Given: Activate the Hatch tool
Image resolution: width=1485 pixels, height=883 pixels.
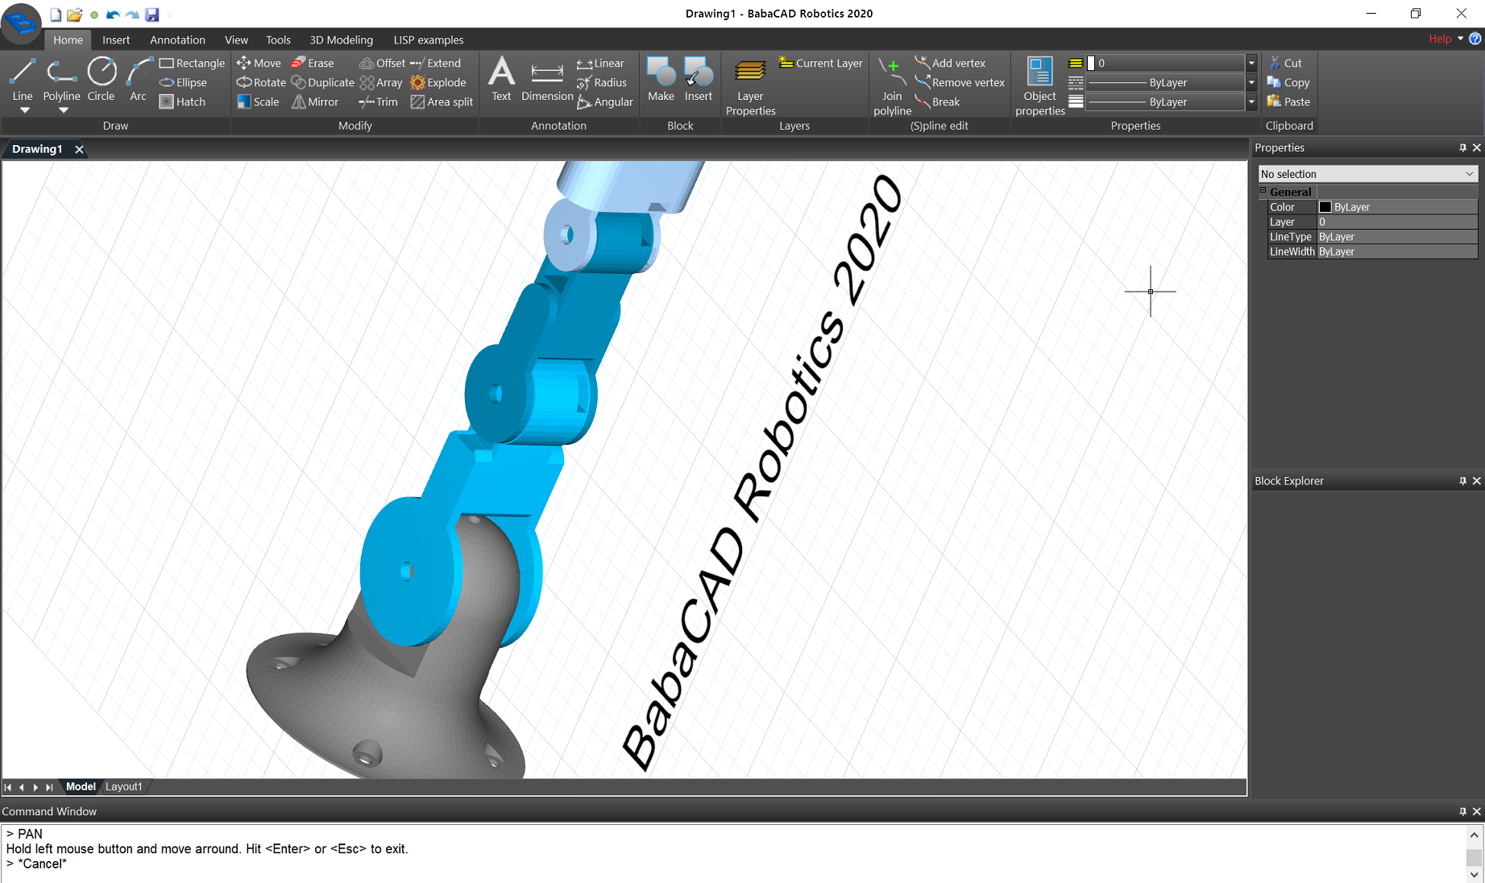Looking at the screenshot, I should tap(182, 102).
